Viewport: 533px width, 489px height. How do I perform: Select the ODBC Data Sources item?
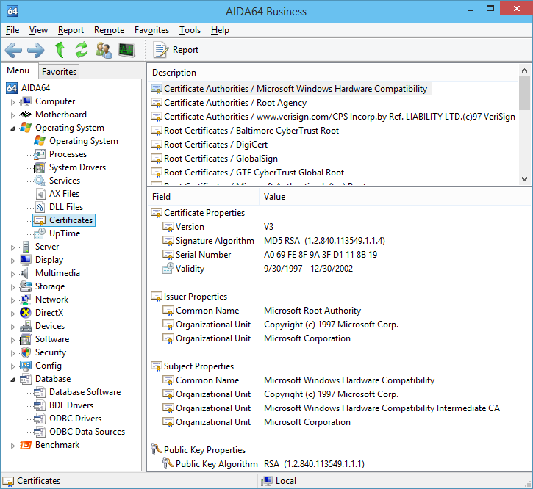87,432
